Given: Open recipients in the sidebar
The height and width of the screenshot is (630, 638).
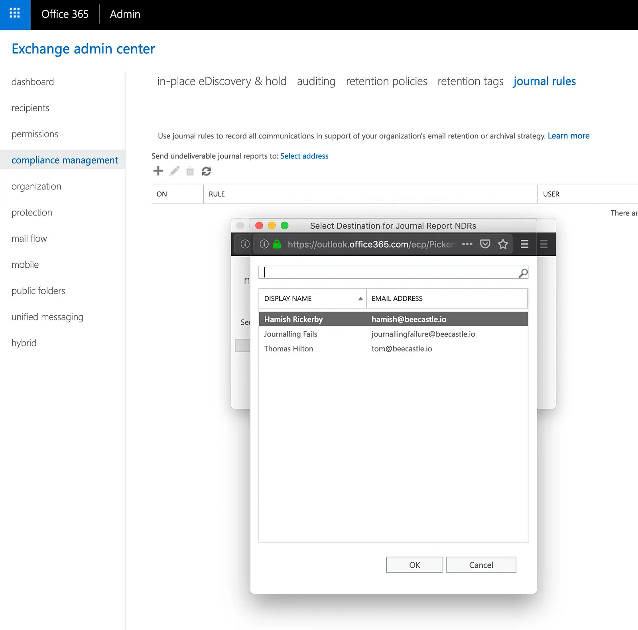Looking at the screenshot, I should pyautogui.click(x=30, y=108).
